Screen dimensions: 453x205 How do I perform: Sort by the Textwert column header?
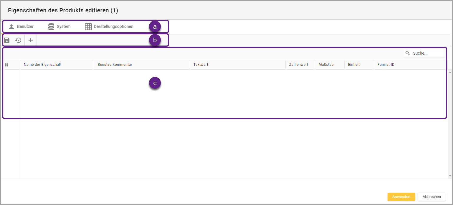tap(201, 65)
